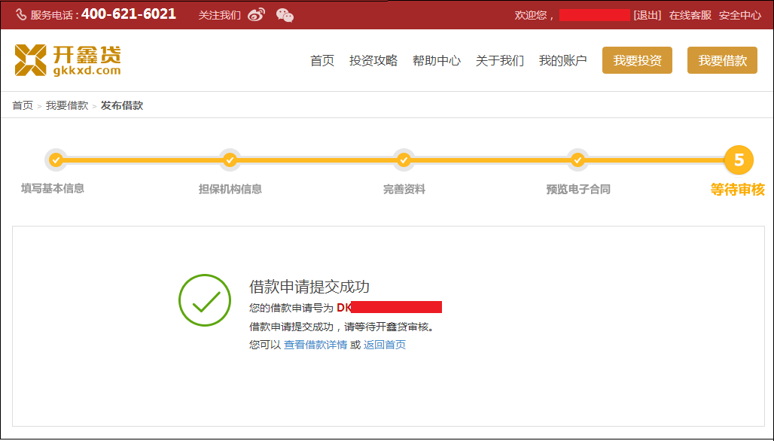The height and width of the screenshot is (441, 774).
Task: Click step 2 checkmark 担保机构信息
Action: tap(230, 160)
